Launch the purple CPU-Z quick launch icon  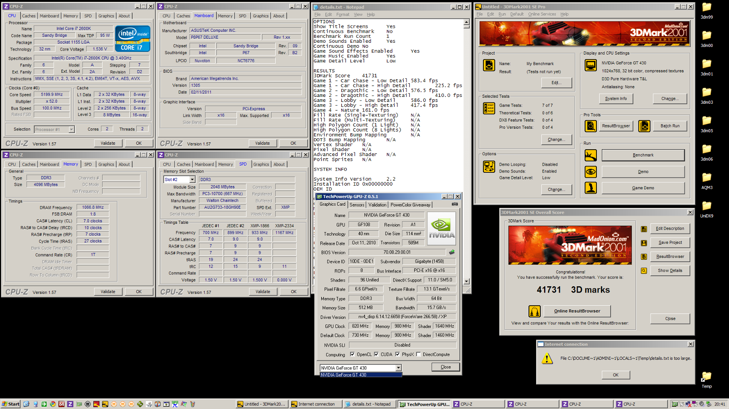(70, 404)
